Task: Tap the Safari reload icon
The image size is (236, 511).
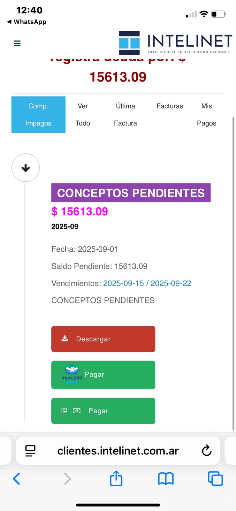Action: 207,451
